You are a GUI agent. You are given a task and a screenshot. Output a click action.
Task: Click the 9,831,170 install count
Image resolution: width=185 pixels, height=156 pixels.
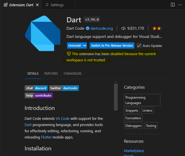coord(136,29)
